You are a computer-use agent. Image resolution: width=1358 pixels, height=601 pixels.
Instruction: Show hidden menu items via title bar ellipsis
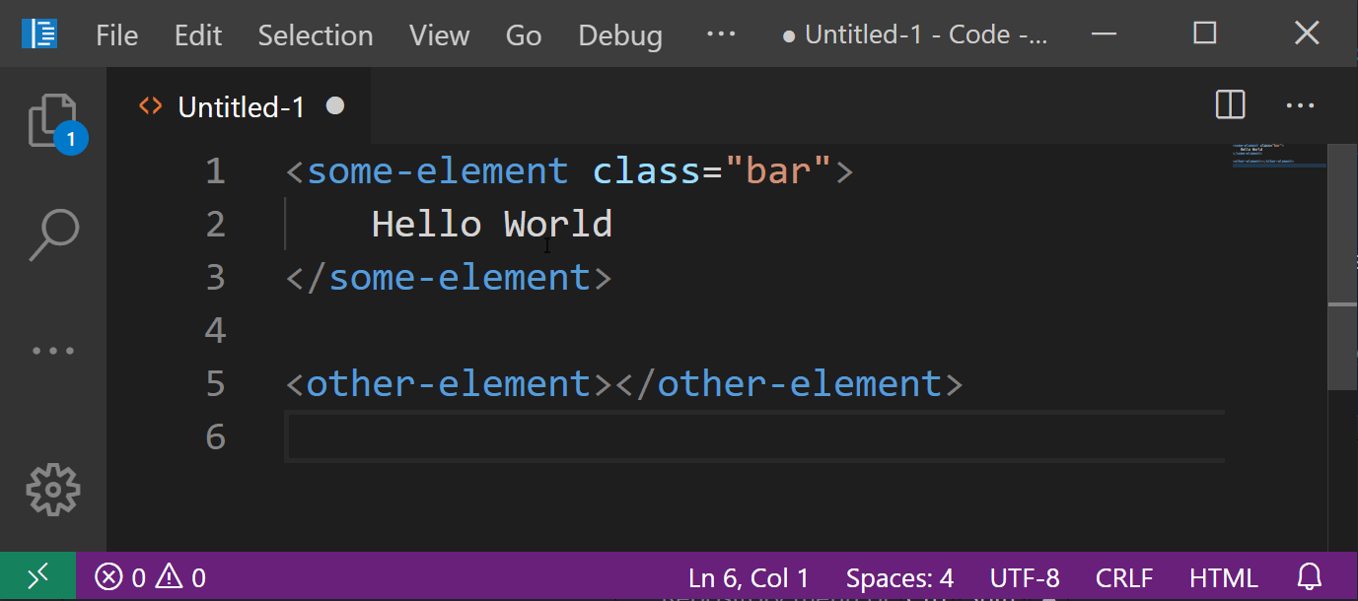tap(722, 34)
